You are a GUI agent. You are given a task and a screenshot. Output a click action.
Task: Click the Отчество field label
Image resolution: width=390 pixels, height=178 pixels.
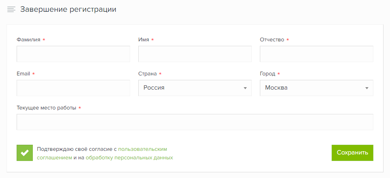pos(272,40)
